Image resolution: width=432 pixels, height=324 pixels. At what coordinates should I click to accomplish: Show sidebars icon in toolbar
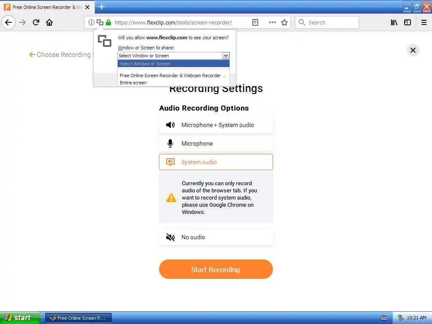[408, 22]
